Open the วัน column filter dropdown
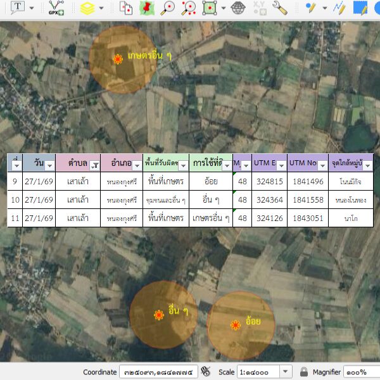 pos(49,165)
